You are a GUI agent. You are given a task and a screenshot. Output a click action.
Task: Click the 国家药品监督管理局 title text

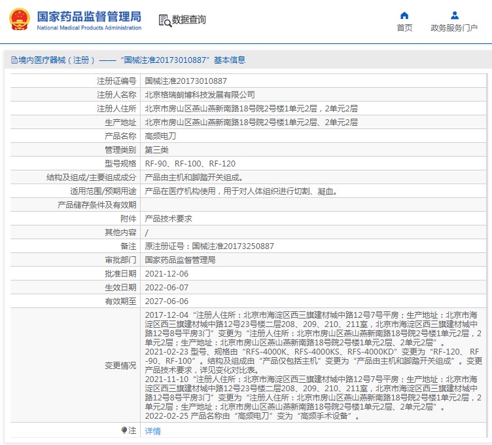(89, 16)
